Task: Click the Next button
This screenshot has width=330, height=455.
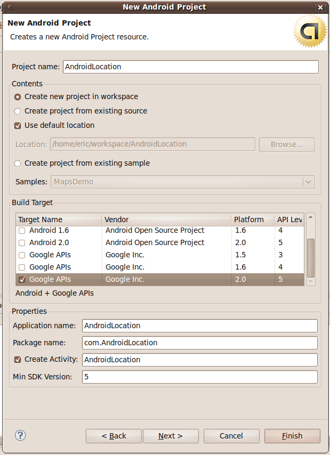Action: (171, 436)
